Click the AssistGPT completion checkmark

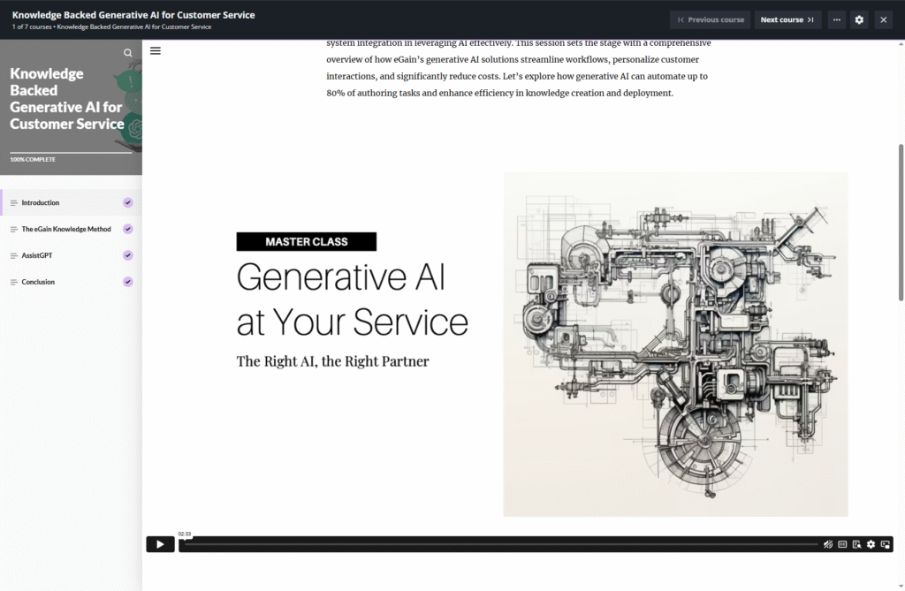(x=128, y=255)
